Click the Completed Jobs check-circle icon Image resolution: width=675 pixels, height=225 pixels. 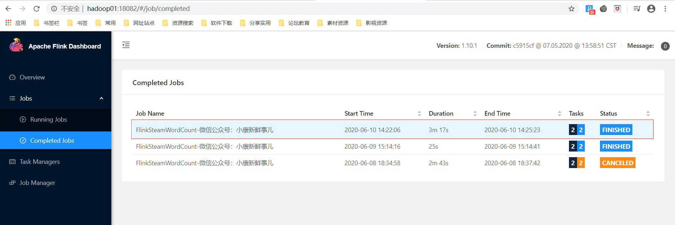pos(23,140)
